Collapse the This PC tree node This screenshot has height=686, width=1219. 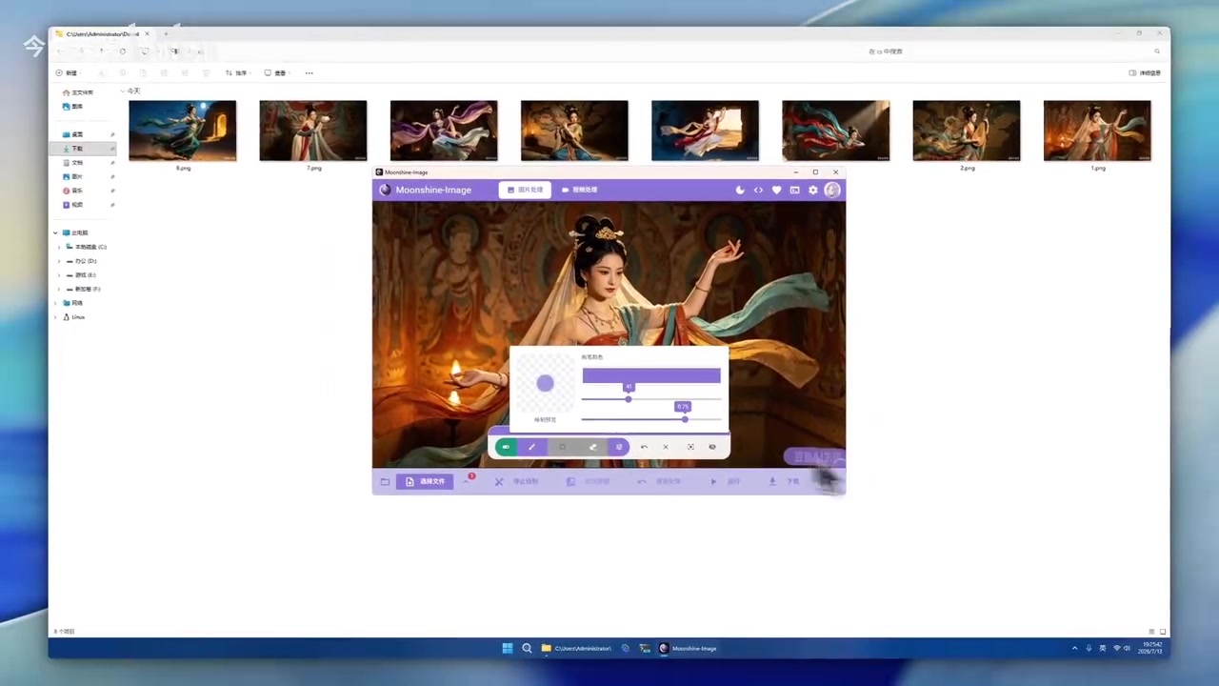[55, 232]
